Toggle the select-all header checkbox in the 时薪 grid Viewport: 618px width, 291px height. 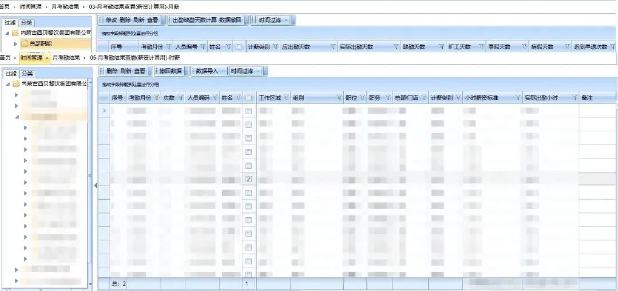click(x=248, y=98)
